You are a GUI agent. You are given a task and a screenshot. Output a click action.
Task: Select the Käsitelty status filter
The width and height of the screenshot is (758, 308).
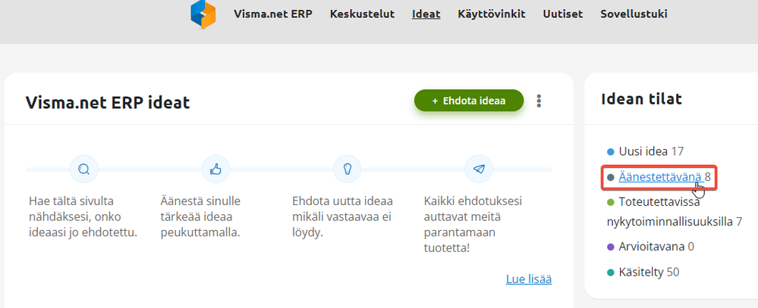point(641,272)
